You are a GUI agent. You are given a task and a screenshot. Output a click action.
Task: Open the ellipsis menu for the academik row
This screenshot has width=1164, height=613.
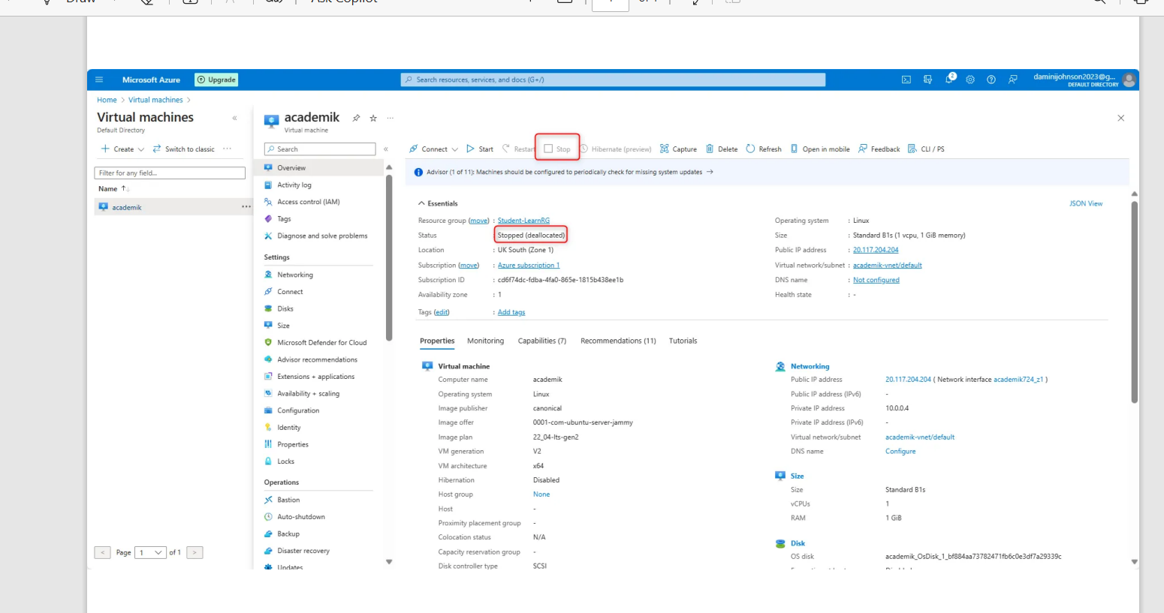point(246,207)
